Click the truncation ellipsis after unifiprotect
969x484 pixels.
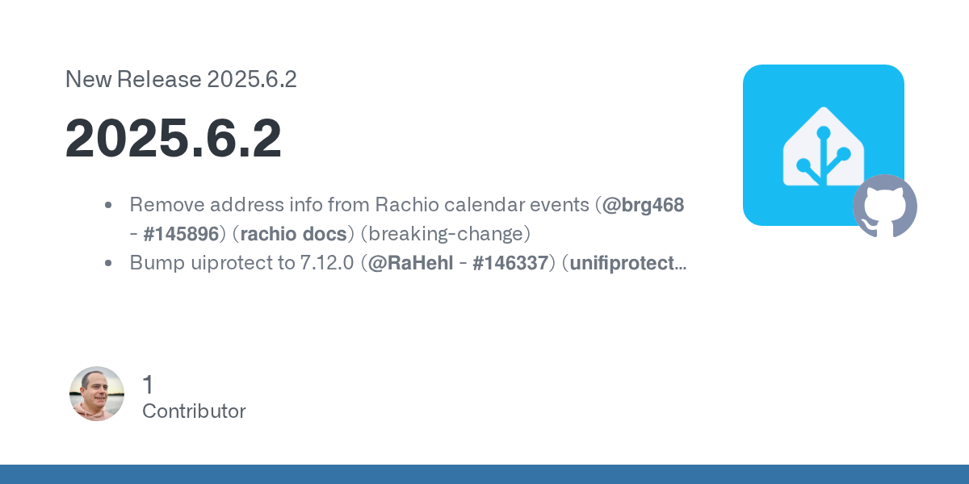tap(681, 265)
